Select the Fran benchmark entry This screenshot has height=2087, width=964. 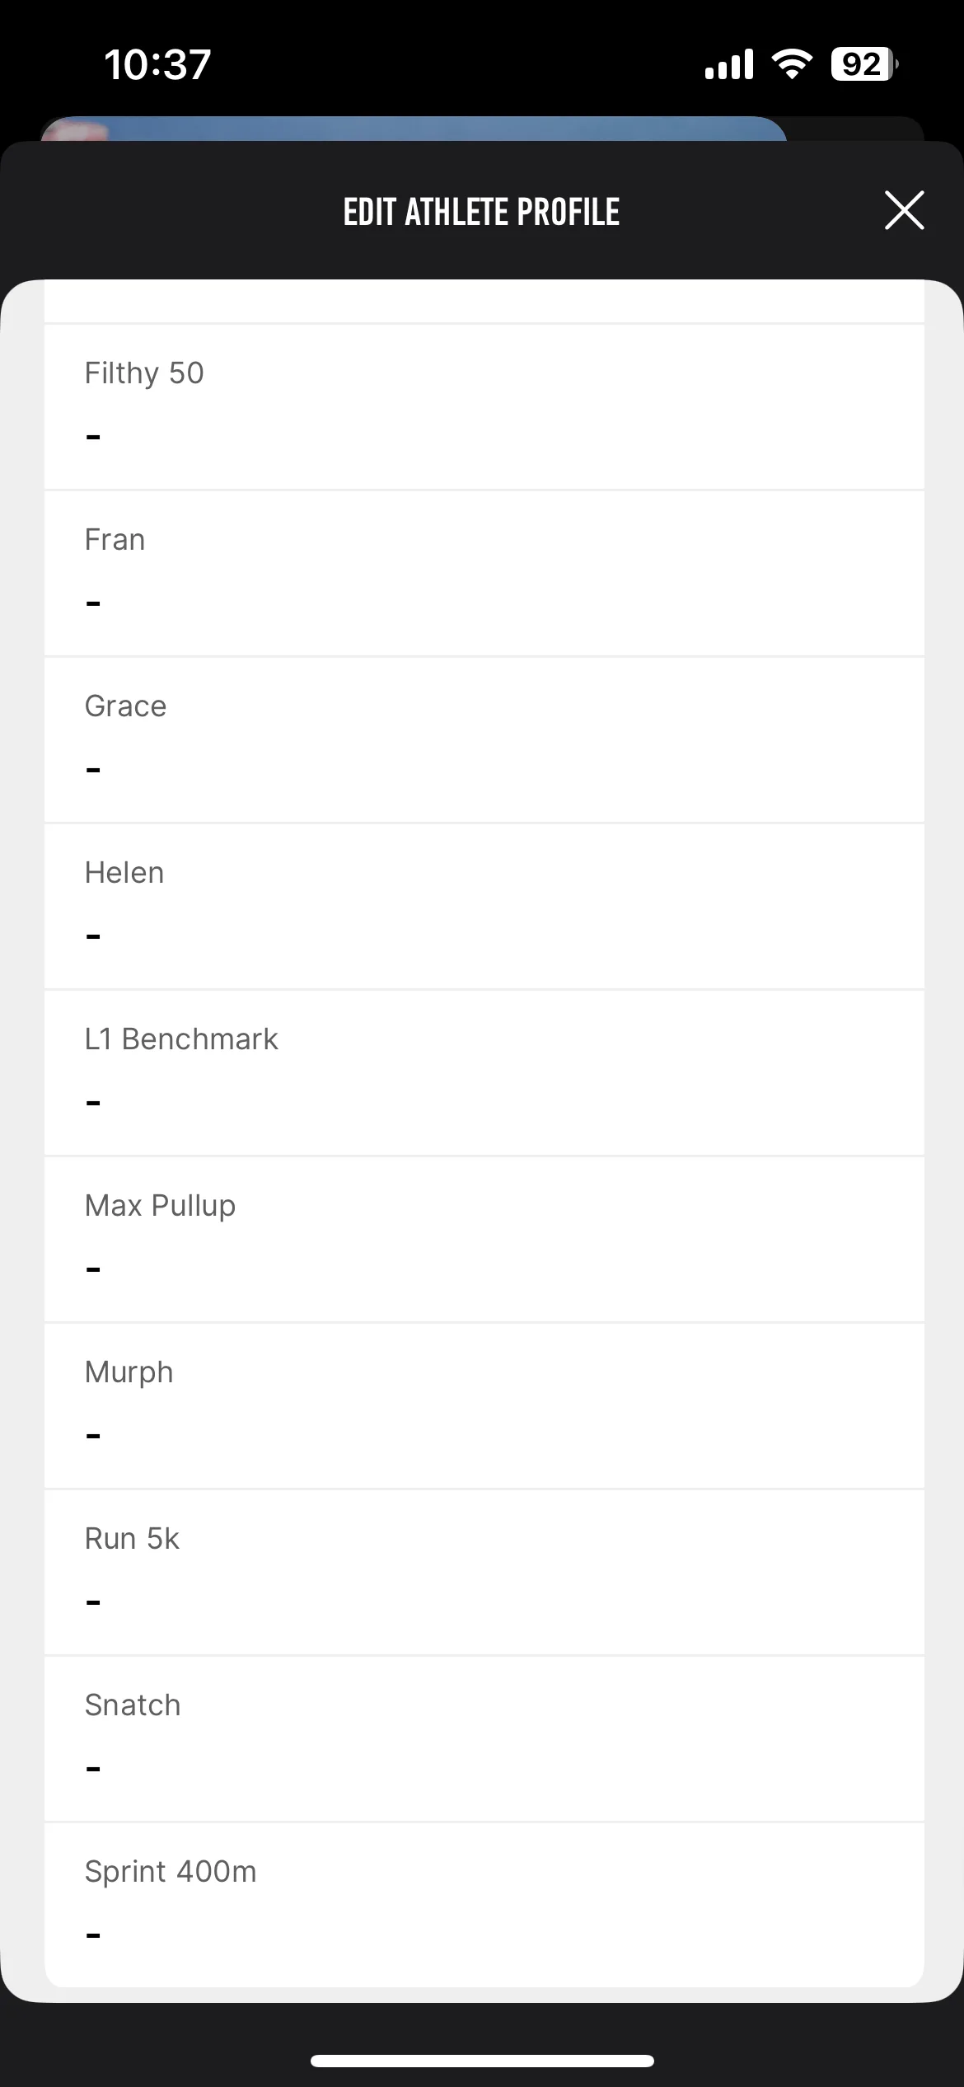click(x=484, y=574)
